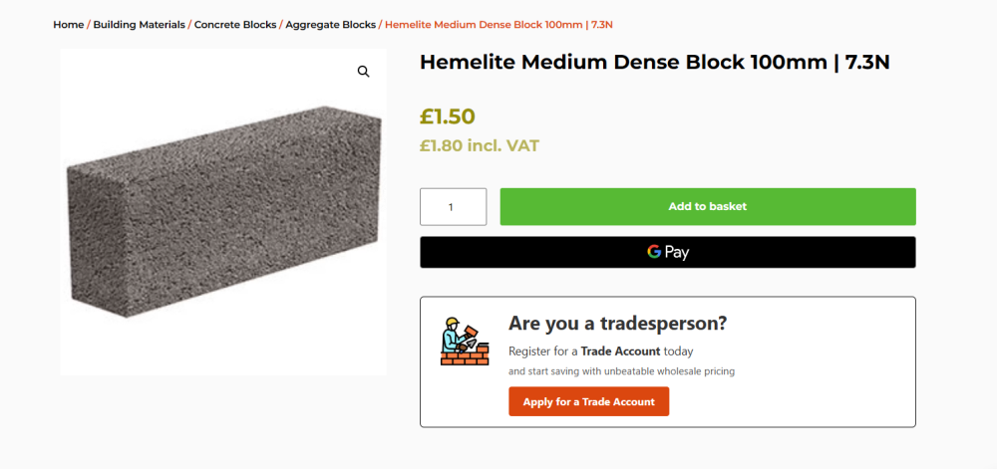
Task: Pay using the Google Pay button
Action: 667,252
